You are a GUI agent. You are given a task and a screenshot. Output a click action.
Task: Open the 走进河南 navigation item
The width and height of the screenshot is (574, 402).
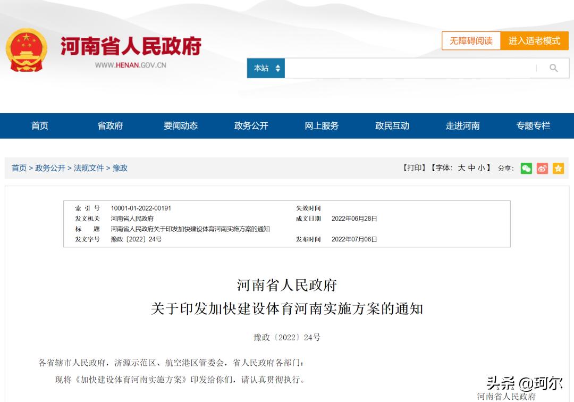point(463,126)
